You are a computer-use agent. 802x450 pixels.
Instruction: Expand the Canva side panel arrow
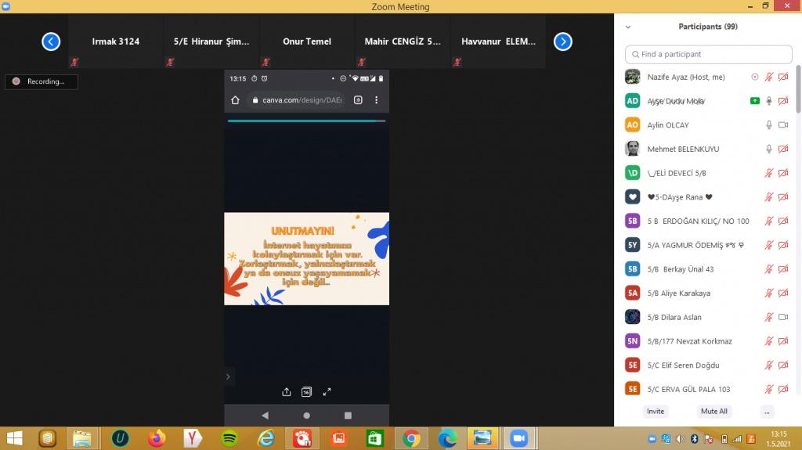click(x=228, y=376)
